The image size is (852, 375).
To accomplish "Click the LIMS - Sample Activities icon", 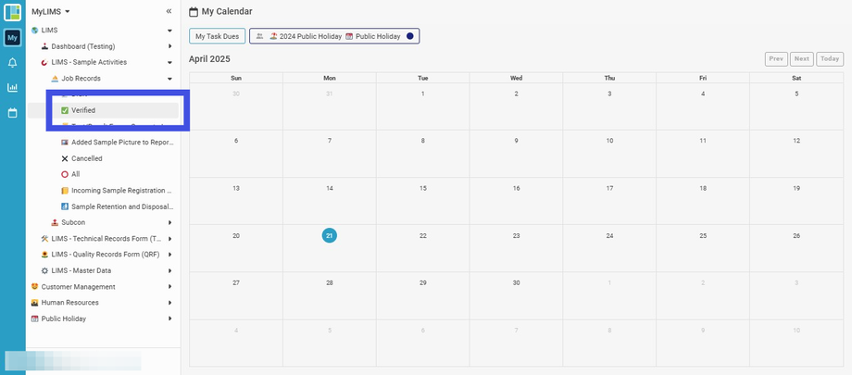I will pos(44,63).
